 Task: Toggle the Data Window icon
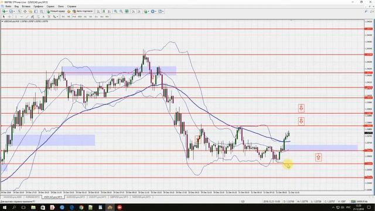pos(25,11)
